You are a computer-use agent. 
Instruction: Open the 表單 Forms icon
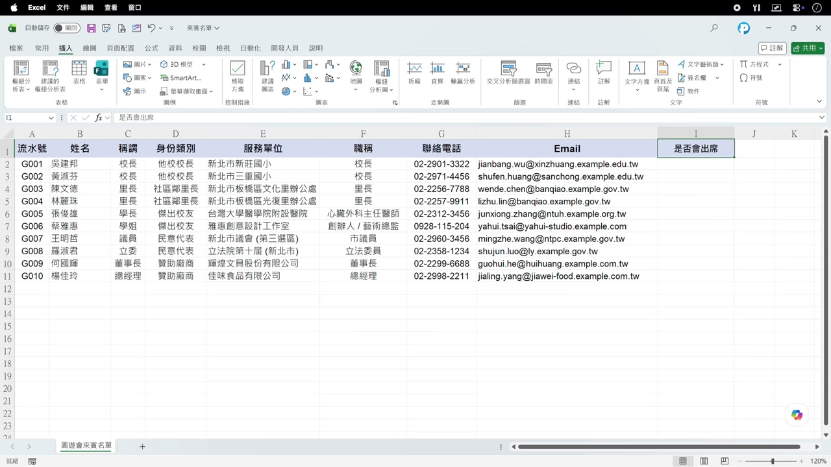click(x=102, y=77)
